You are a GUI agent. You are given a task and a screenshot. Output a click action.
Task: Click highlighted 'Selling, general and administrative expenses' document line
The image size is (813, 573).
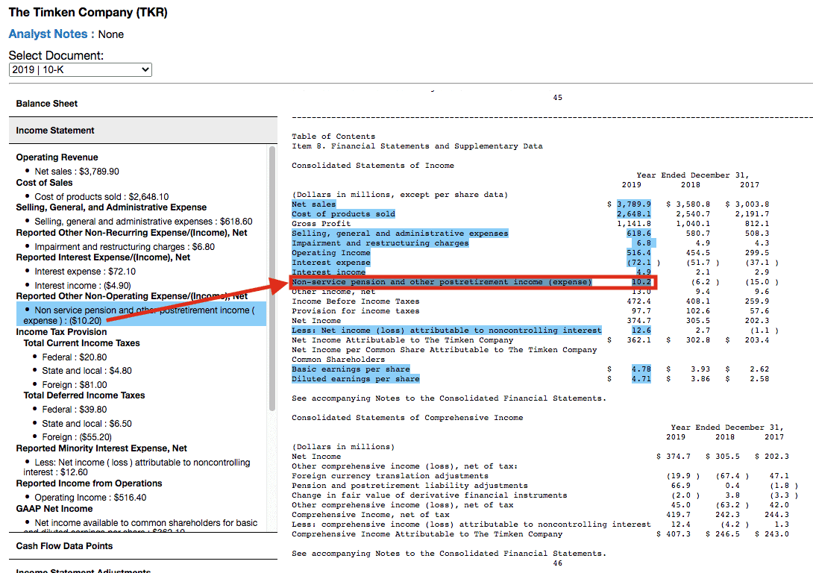coord(400,234)
